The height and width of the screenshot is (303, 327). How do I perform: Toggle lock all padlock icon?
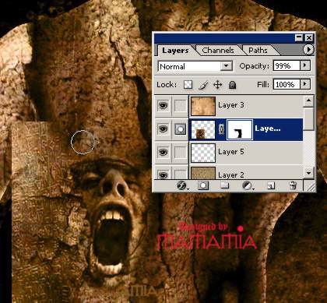tap(232, 85)
